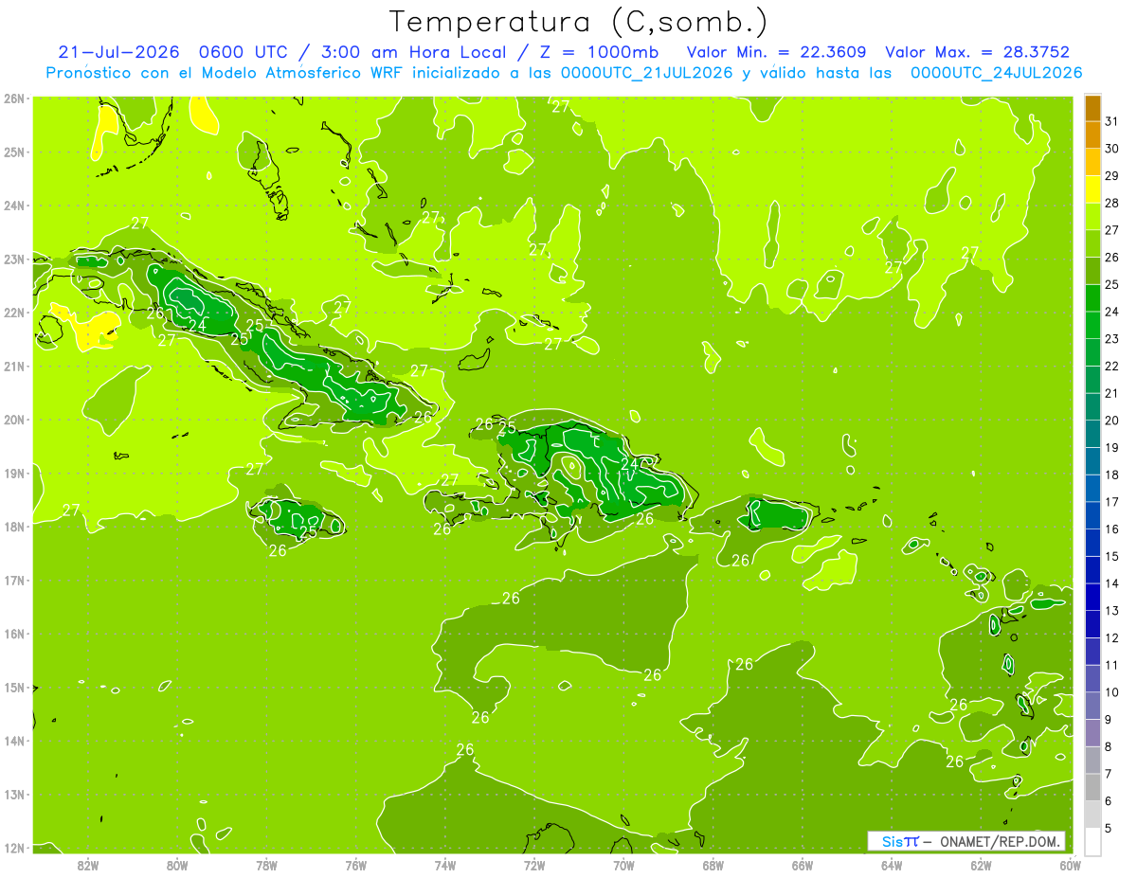Click the 23N latitude axis label

13,259
